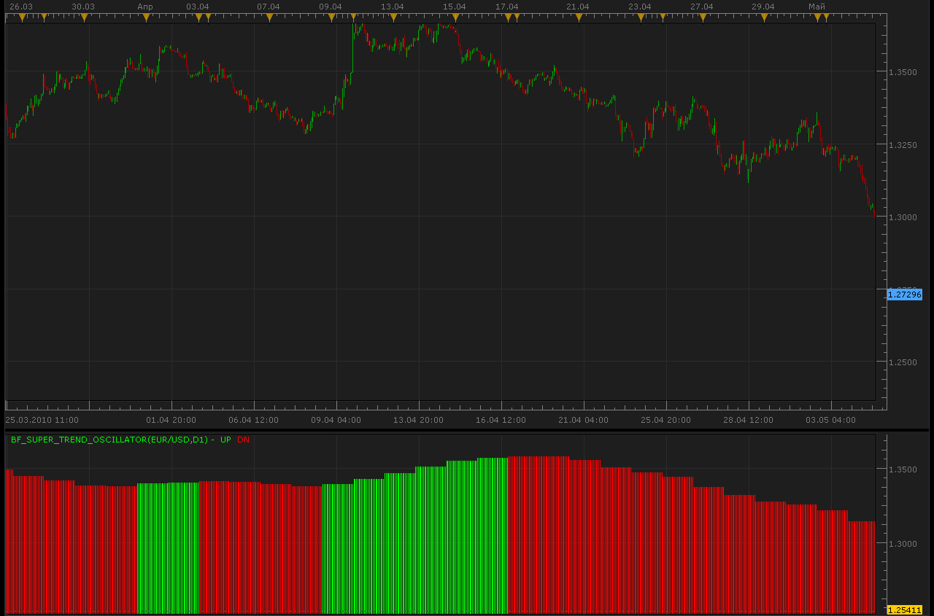
Task: Click 1.3500 on the oscillator pane axis
Action: (903, 469)
